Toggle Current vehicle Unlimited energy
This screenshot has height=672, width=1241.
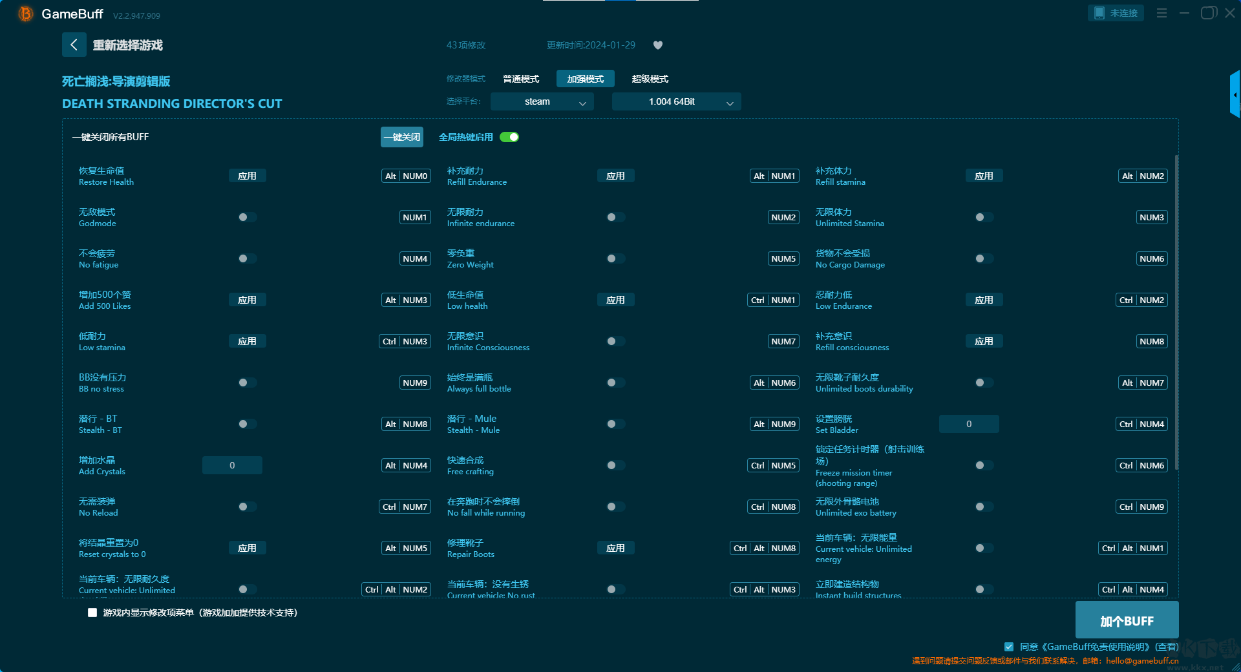[x=984, y=548]
